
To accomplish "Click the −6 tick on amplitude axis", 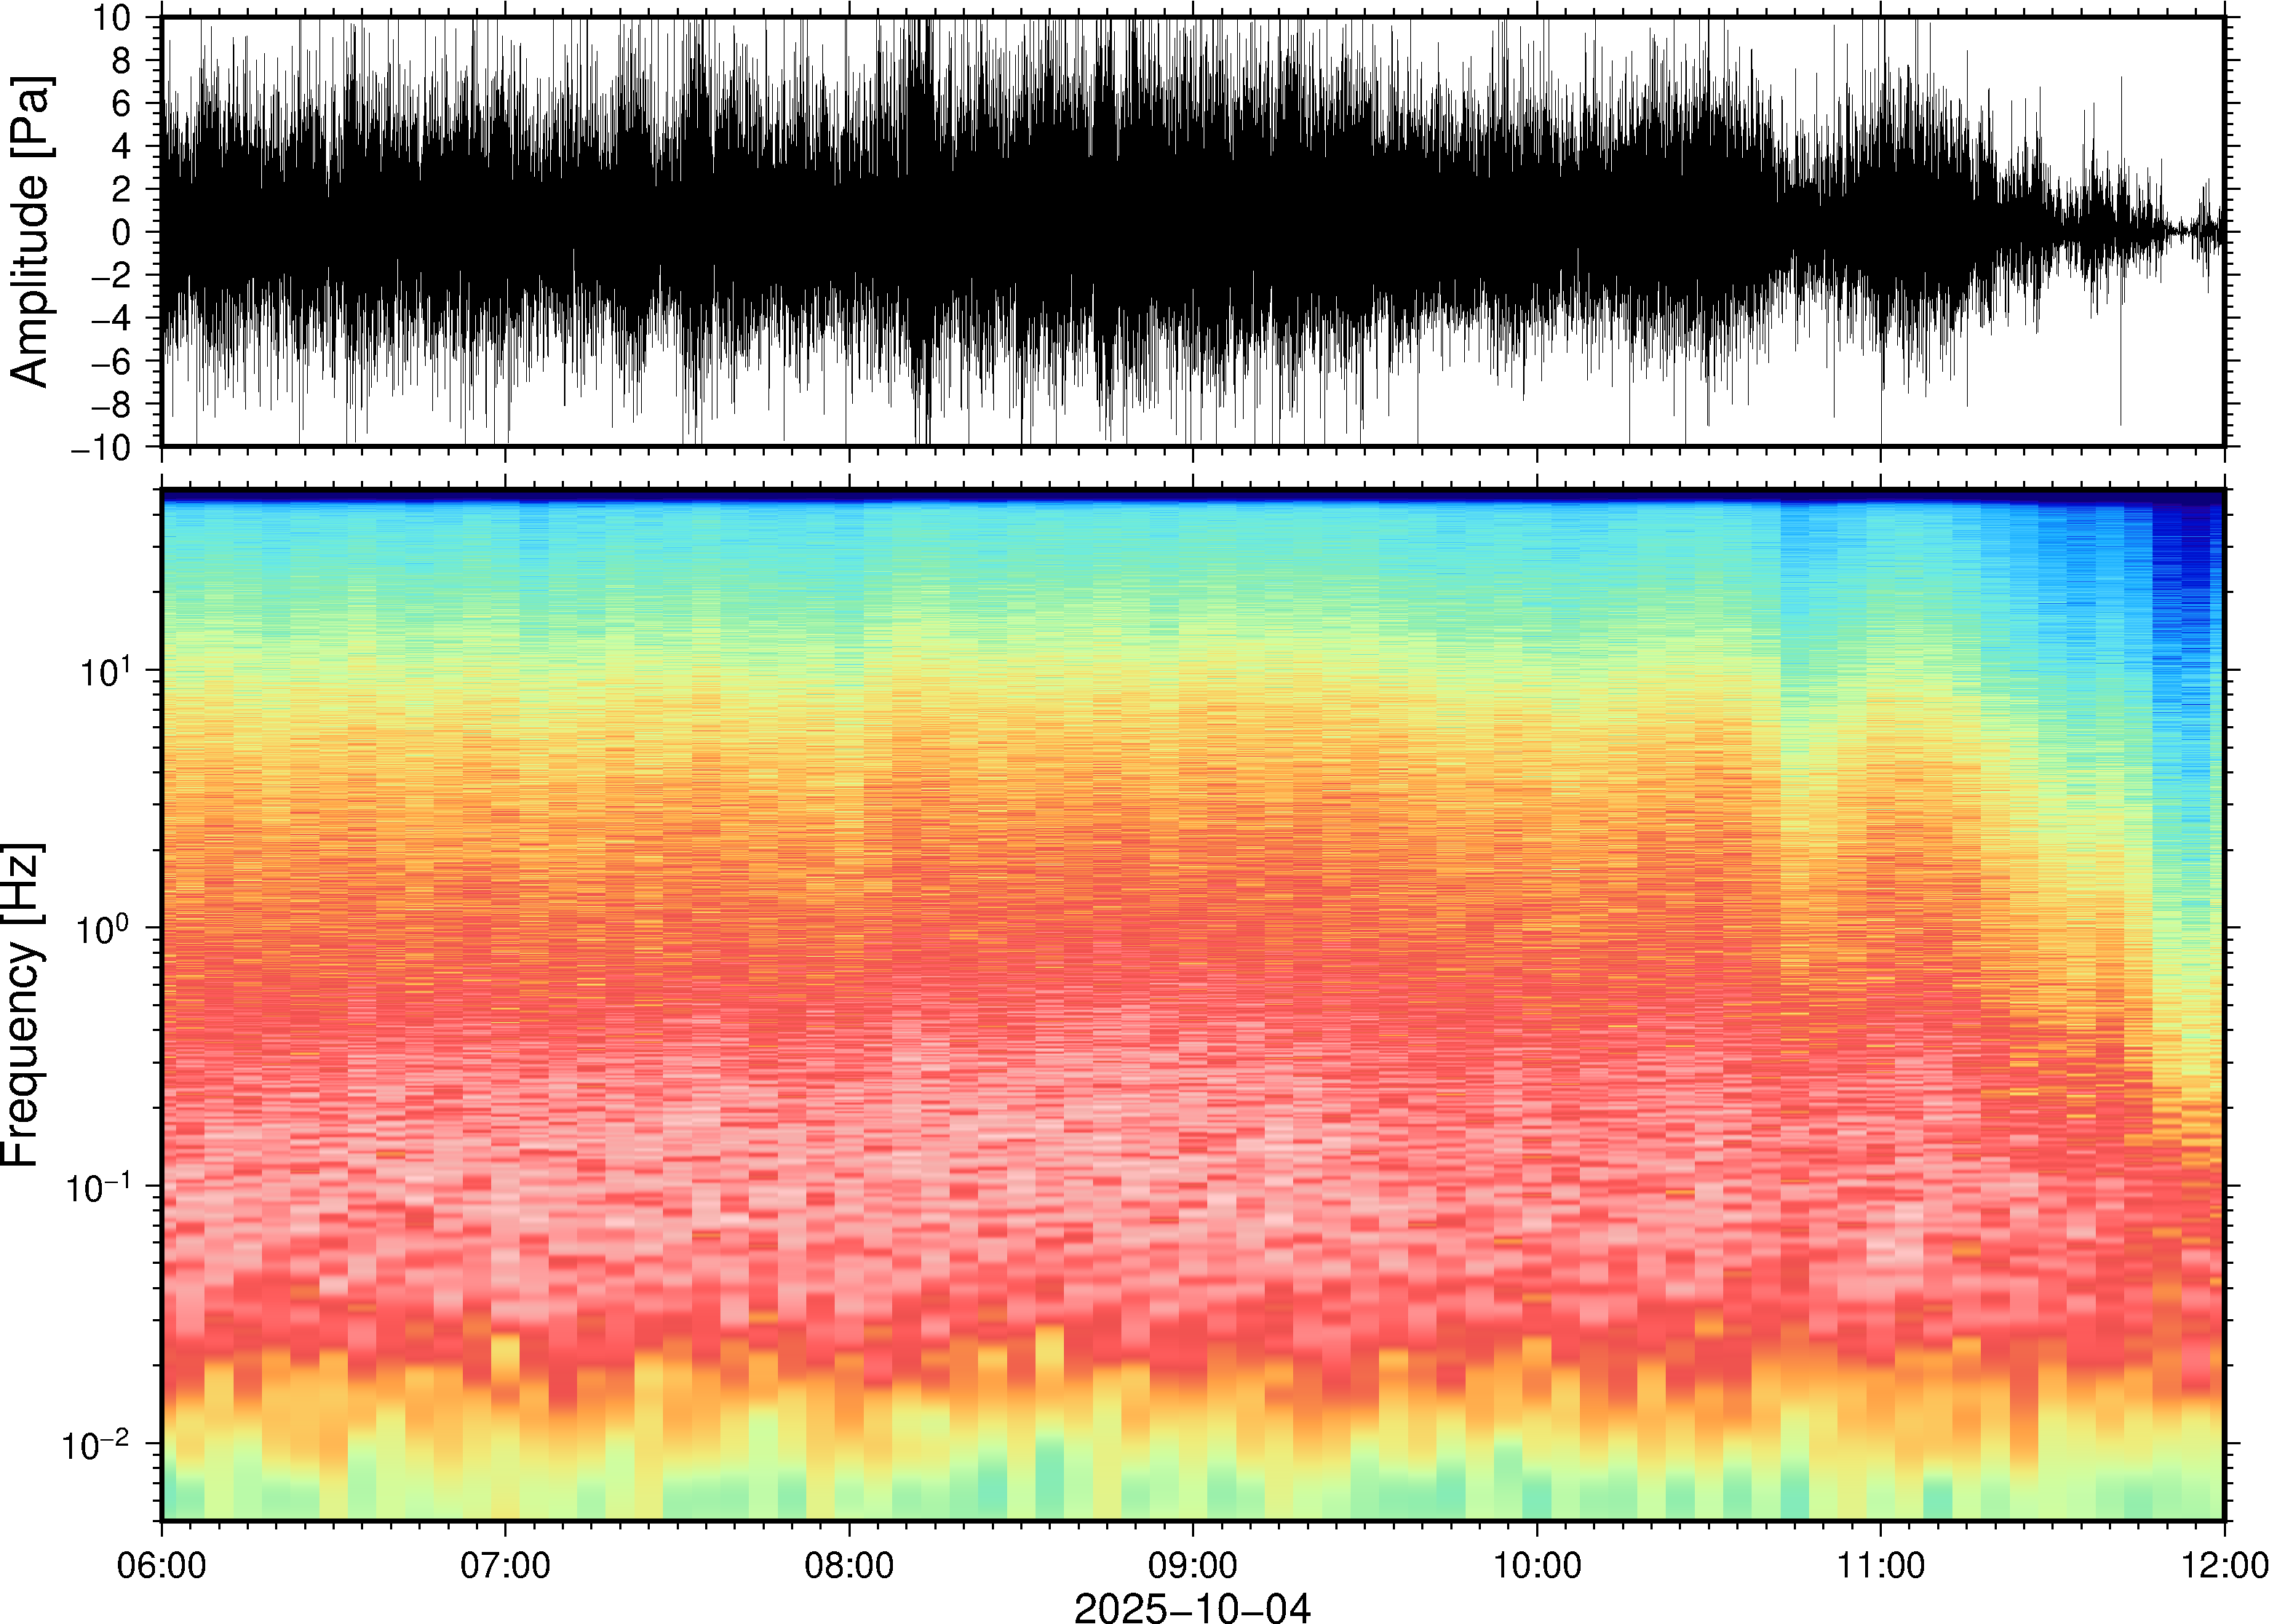I will [x=111, y=362].
